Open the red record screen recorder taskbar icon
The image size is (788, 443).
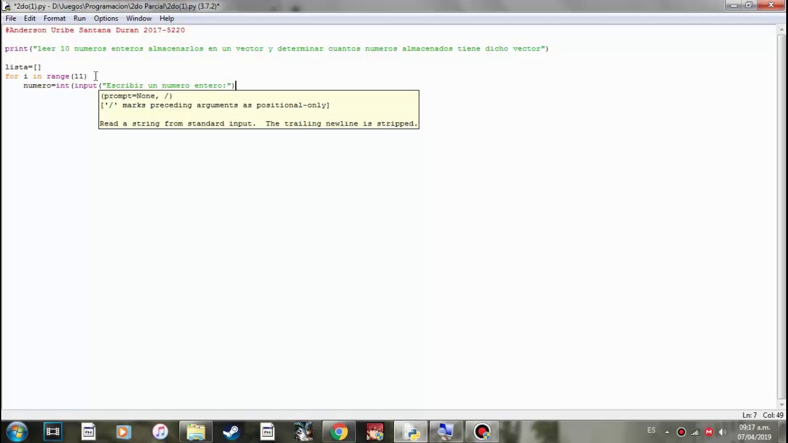[482, 432]
